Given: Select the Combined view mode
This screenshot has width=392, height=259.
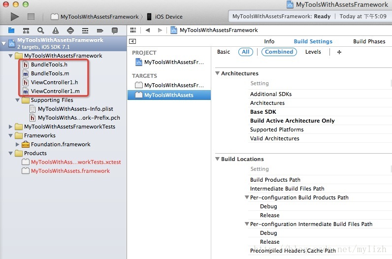Looking at the screenshot, I should (x=279, y=52).
